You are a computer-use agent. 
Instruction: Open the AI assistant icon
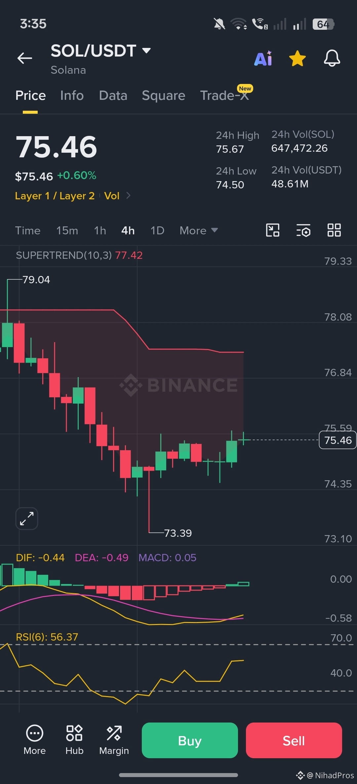(x=263, y=59)
